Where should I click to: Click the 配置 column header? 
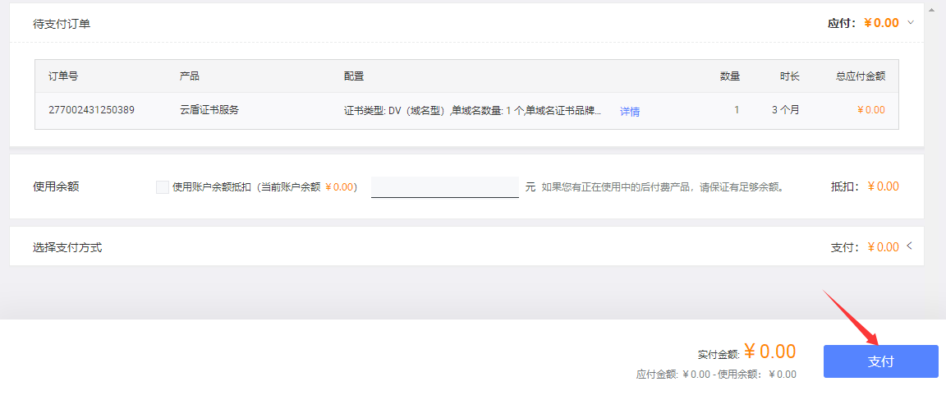354,76
